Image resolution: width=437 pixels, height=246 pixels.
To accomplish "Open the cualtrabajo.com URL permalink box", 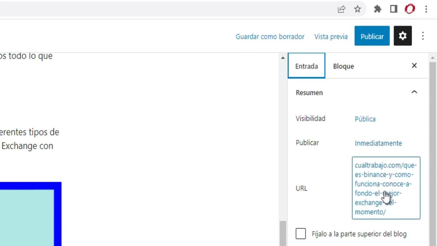I will [386, 188].
